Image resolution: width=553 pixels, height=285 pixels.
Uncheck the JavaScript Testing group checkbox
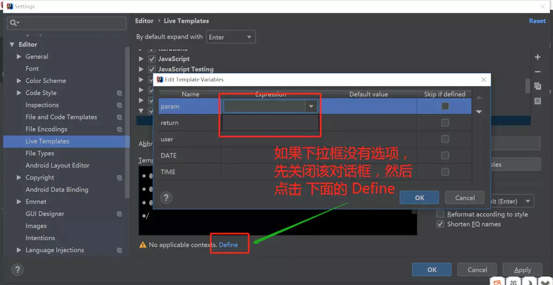[x=152, y=69]
